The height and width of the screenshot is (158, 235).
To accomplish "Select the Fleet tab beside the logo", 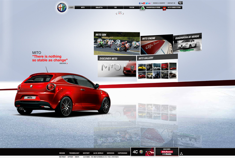I will (x=71, y=7).
